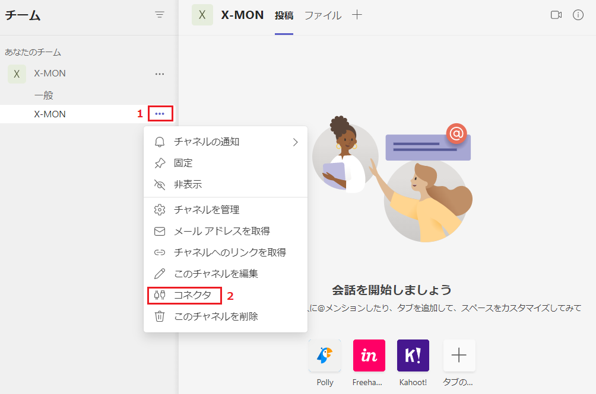Viewport: 596px width, 394px height.
Task: Select the Kahoot! app icon
Action: [413, 355]
